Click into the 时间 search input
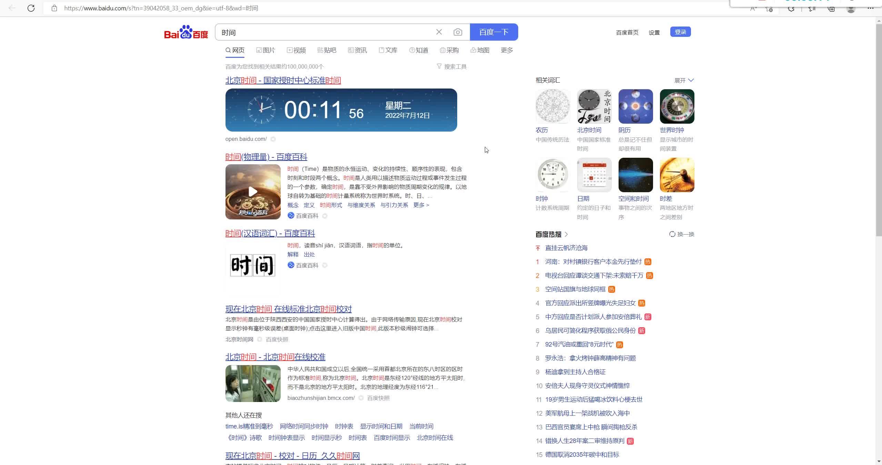This screenshot has width=882, height=465. [x=324, y=32]
